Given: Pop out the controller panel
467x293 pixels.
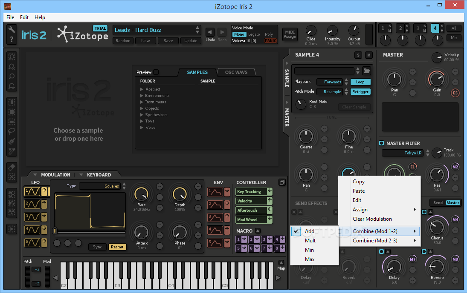Looking at the screenshot, I should (x=282, y=182).
